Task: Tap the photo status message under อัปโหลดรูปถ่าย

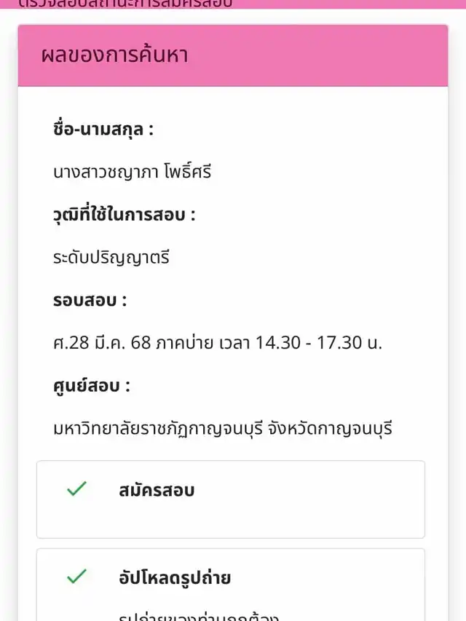Action: [198, 616]
